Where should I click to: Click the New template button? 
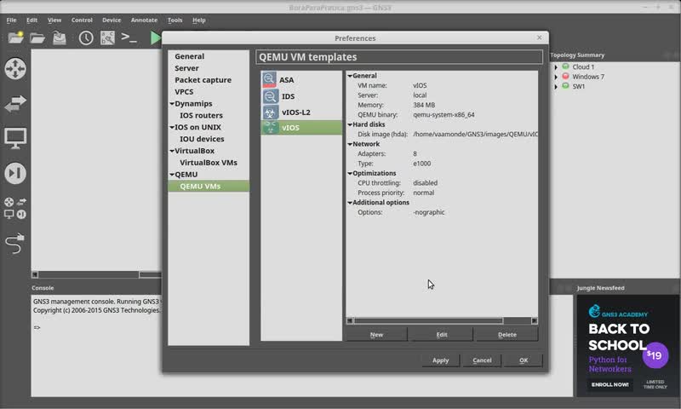[x=376, y=334]
